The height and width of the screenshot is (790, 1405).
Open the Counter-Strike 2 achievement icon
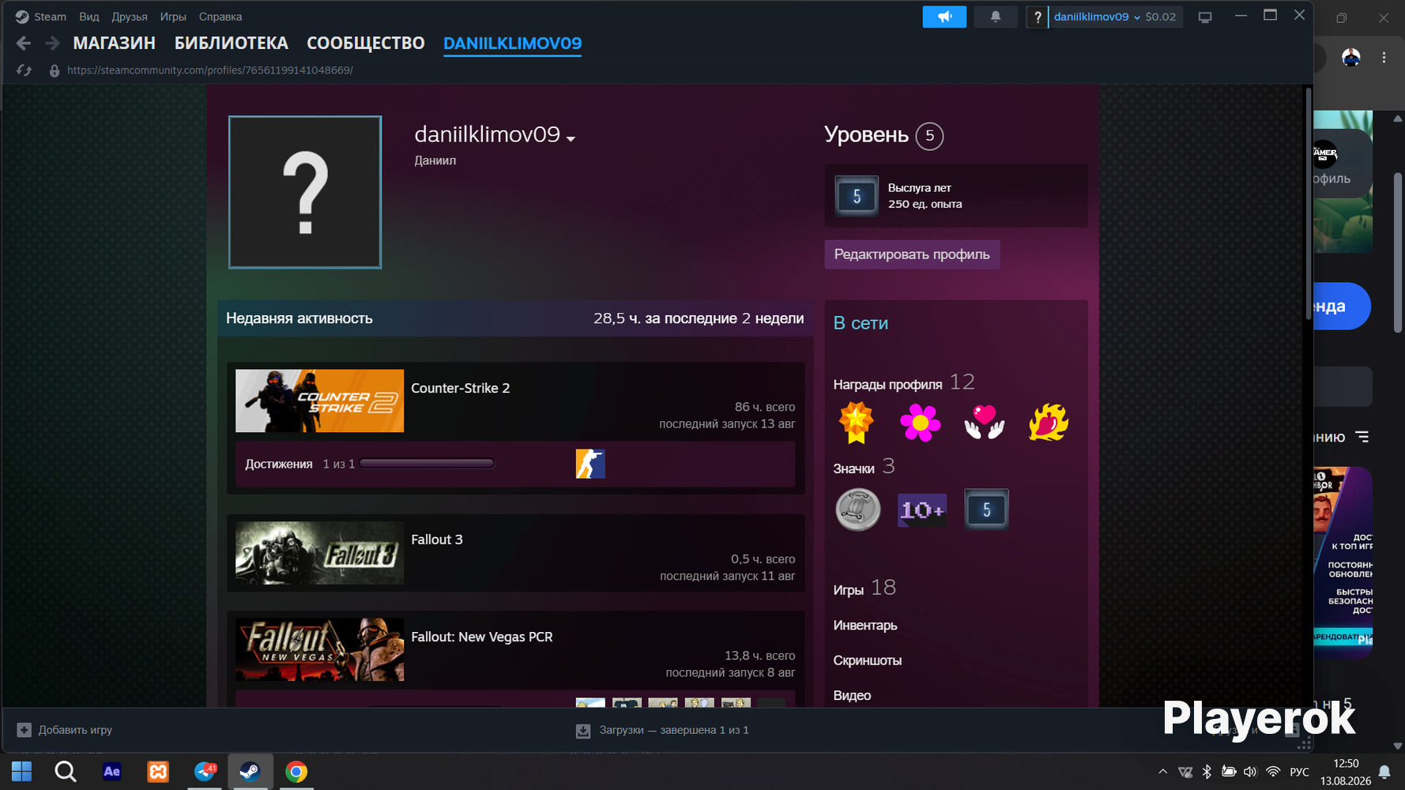[590, 464]
